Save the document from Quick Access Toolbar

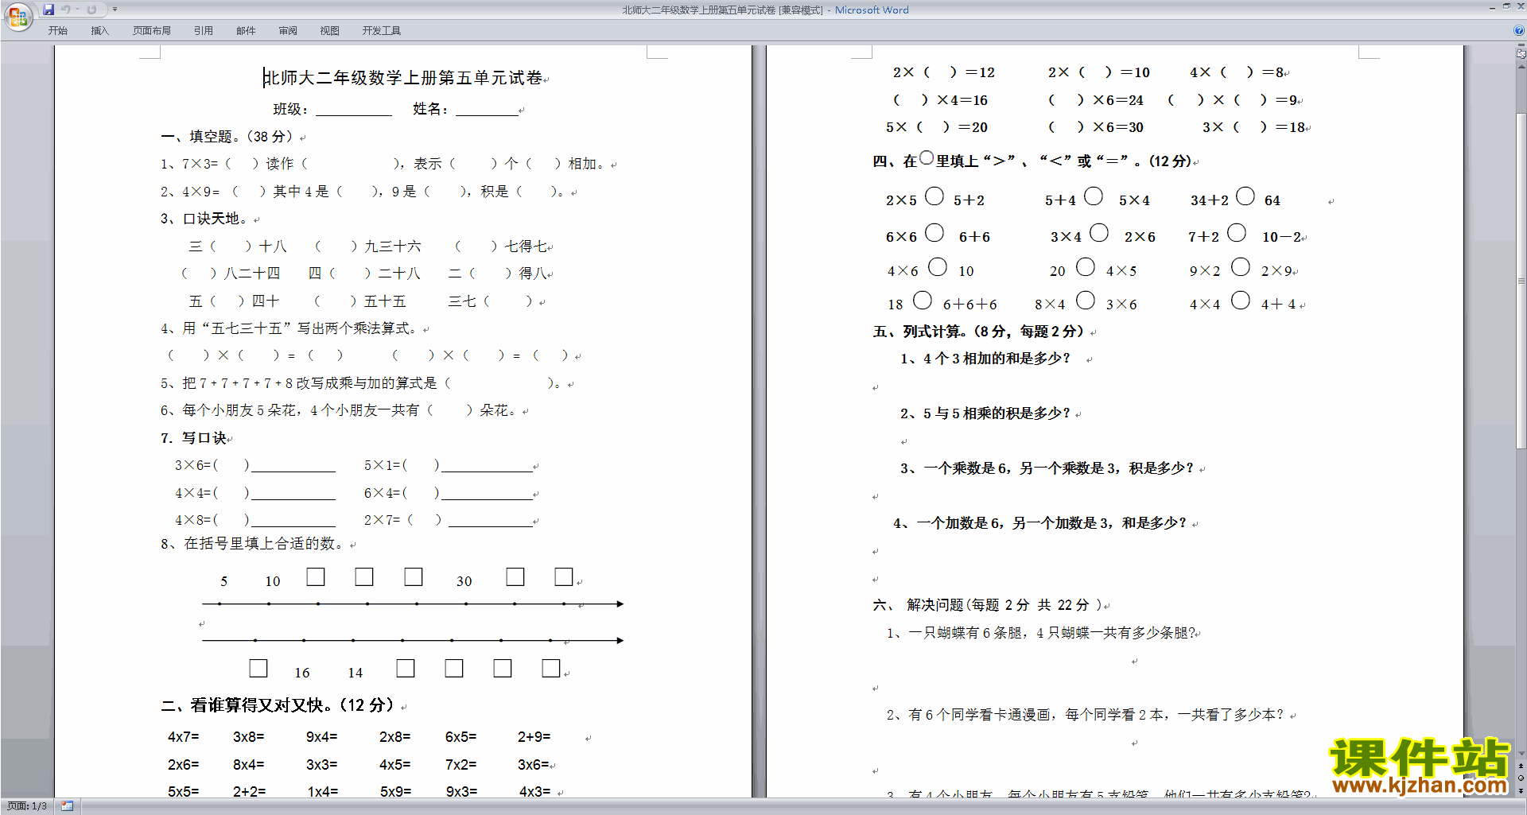pyautogui.click(x=49, y=10)
